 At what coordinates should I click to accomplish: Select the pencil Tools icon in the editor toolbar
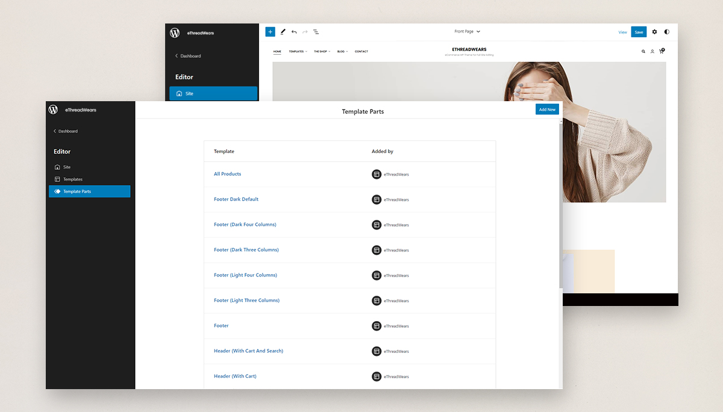(x=283, y=32)
